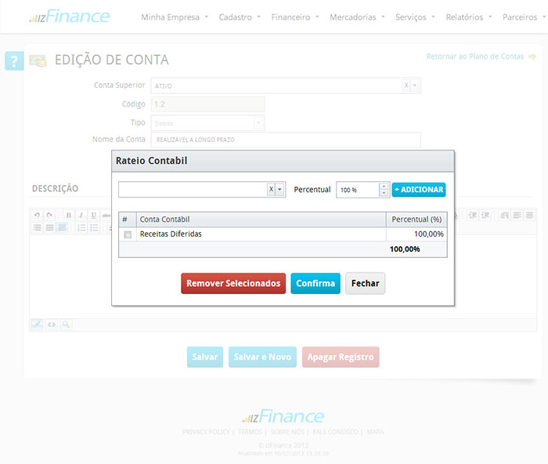548x464 pixels.
Task: Tick the Receitas Diferidas row checkbox
Action: click(x=128, y=234)
